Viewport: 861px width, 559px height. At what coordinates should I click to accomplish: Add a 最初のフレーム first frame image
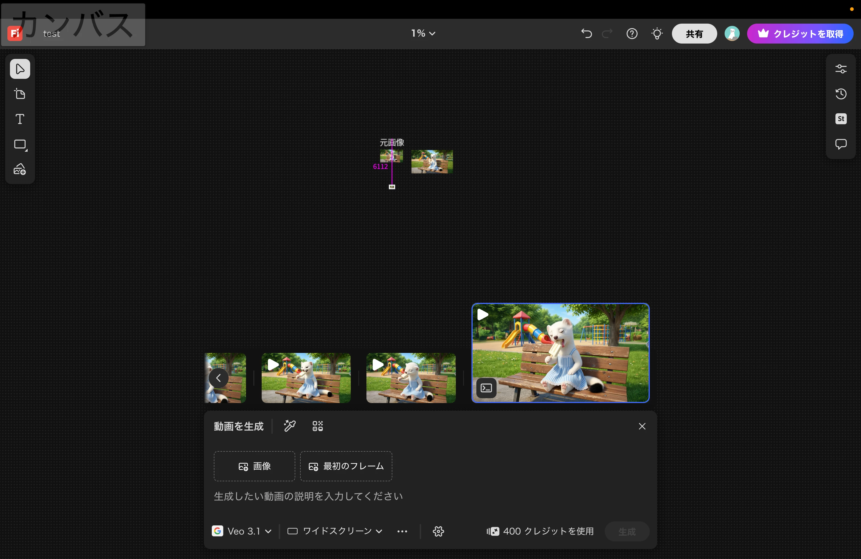pos(346,466)
